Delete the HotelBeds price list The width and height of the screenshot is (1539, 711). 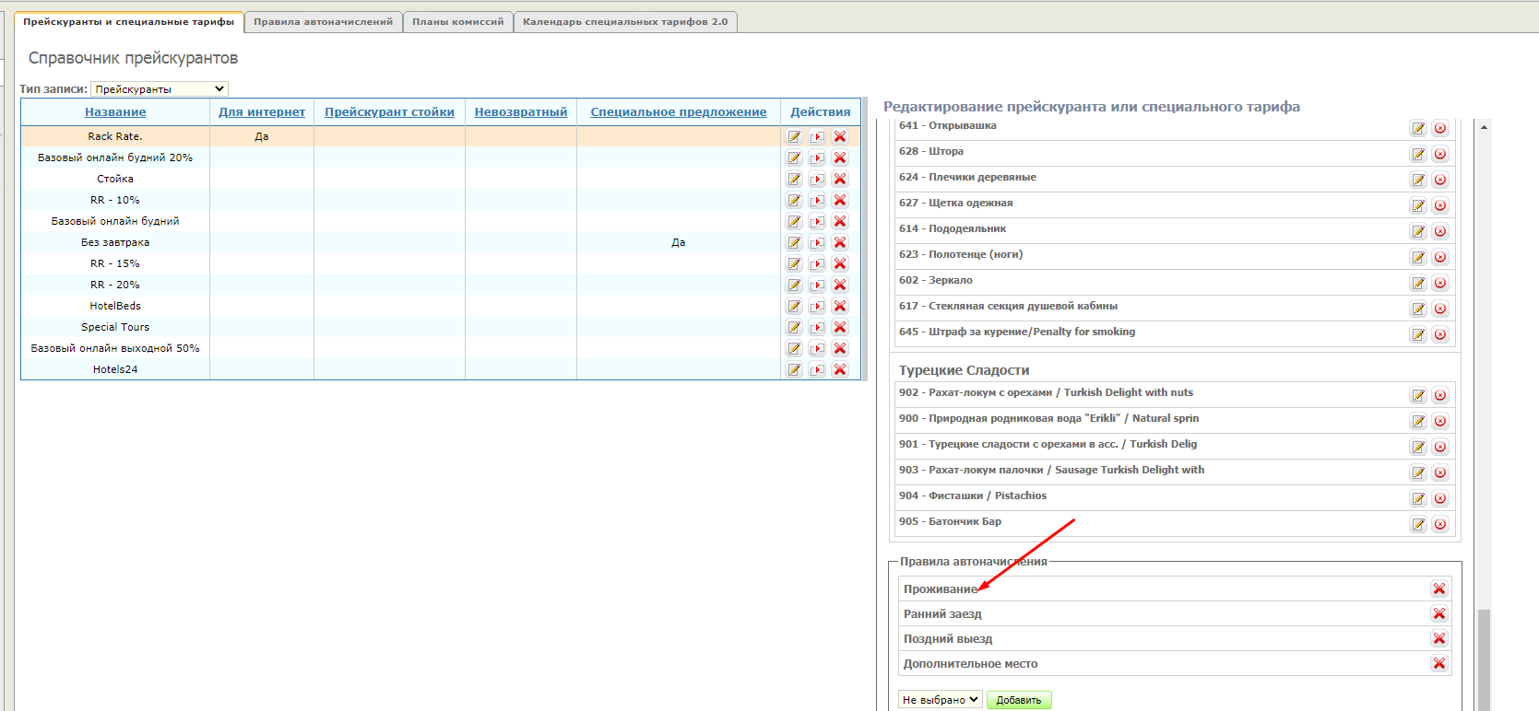click(840, 306)
